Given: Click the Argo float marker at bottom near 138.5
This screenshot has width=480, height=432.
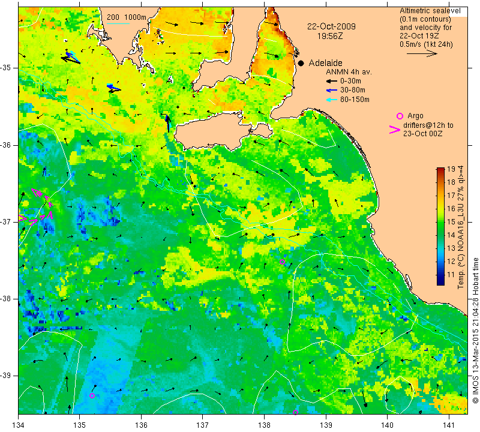Looking at the screenshot, I should click(295, 412).
